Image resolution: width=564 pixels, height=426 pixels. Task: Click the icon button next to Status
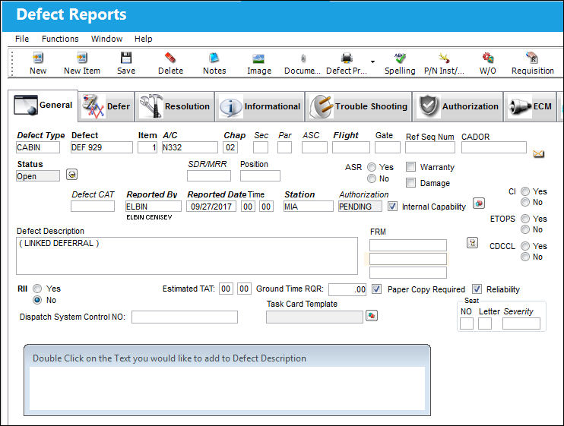(x=72, y=175)
